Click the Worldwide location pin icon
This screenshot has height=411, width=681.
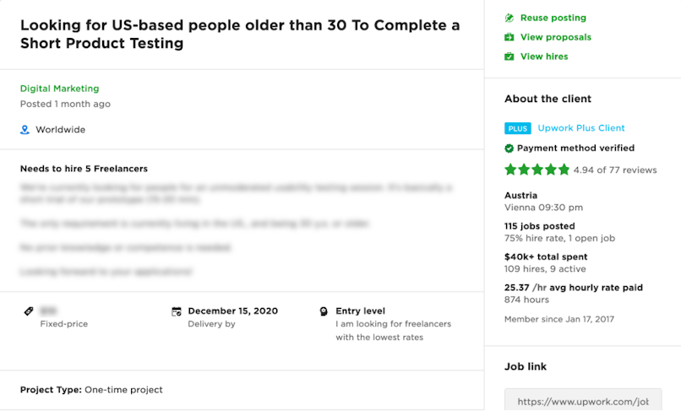(25, 130)
